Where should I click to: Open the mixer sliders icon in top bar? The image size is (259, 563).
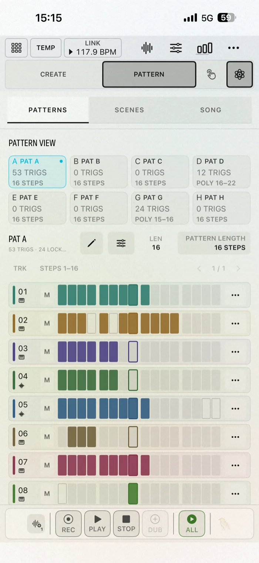click(x=176, y=48)
